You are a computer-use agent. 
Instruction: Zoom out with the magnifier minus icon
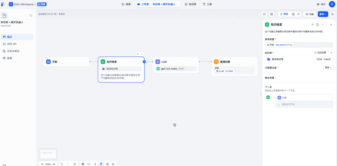tap(42, 164)
